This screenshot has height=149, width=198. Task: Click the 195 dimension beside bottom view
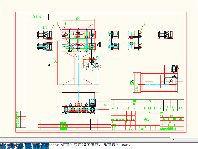click(x=106, y=105)
